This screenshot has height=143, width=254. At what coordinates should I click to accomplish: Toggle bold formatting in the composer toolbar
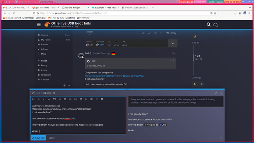[x=39, y=99]
